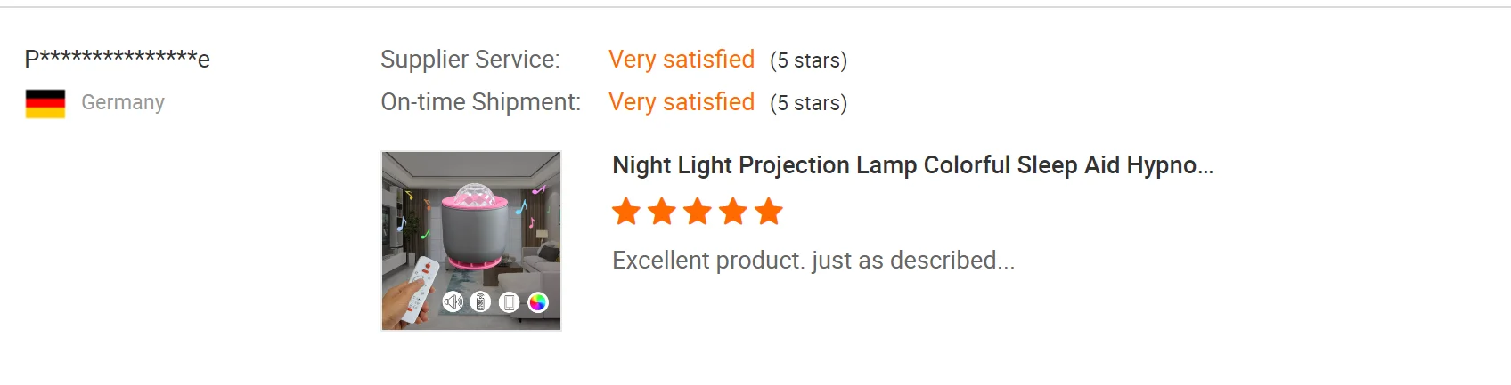The height and width of the screenshot is (385, 1511).
Task: Click the Supplier Service label
Action: 470,60
